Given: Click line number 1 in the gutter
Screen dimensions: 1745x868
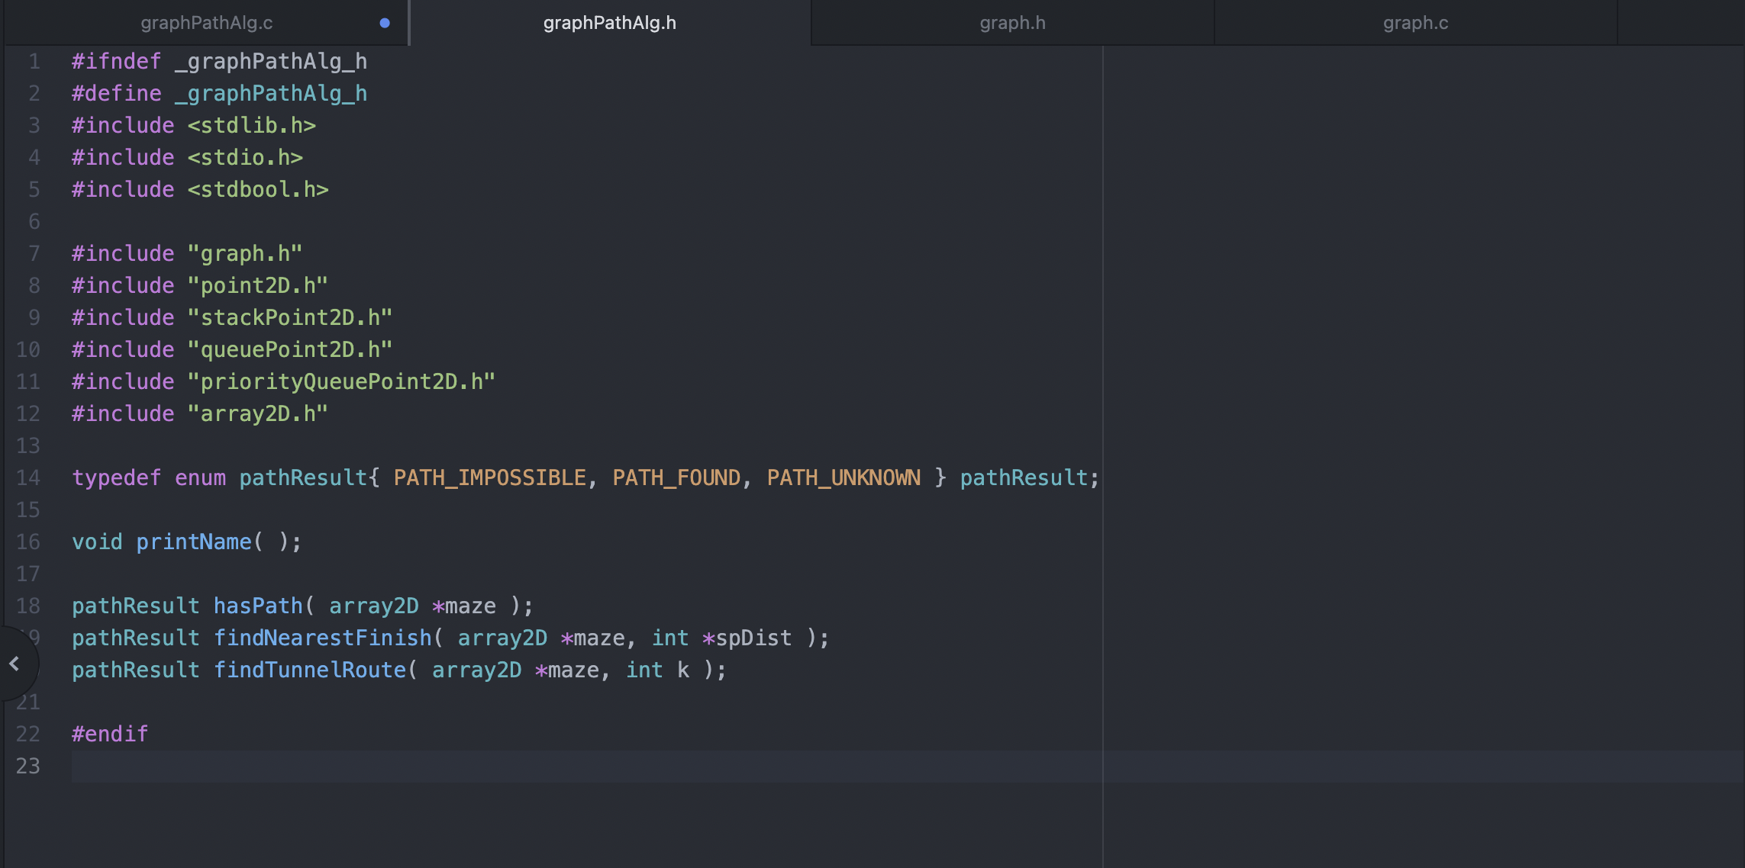Looking at the screenshot, I should (x=34, y=62).
